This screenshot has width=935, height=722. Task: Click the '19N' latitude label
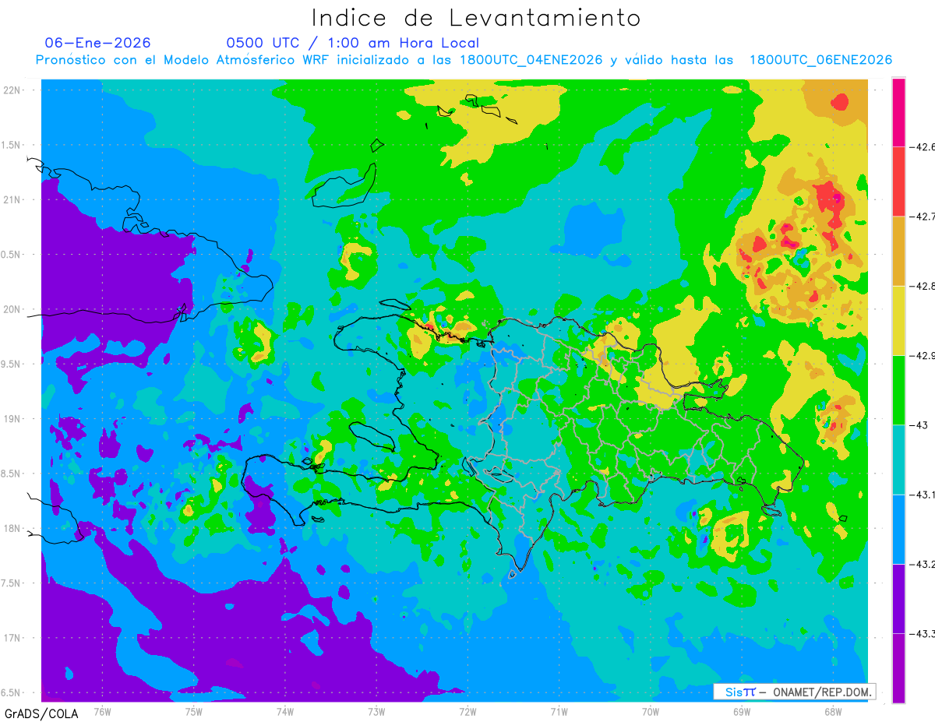[12, 419]
